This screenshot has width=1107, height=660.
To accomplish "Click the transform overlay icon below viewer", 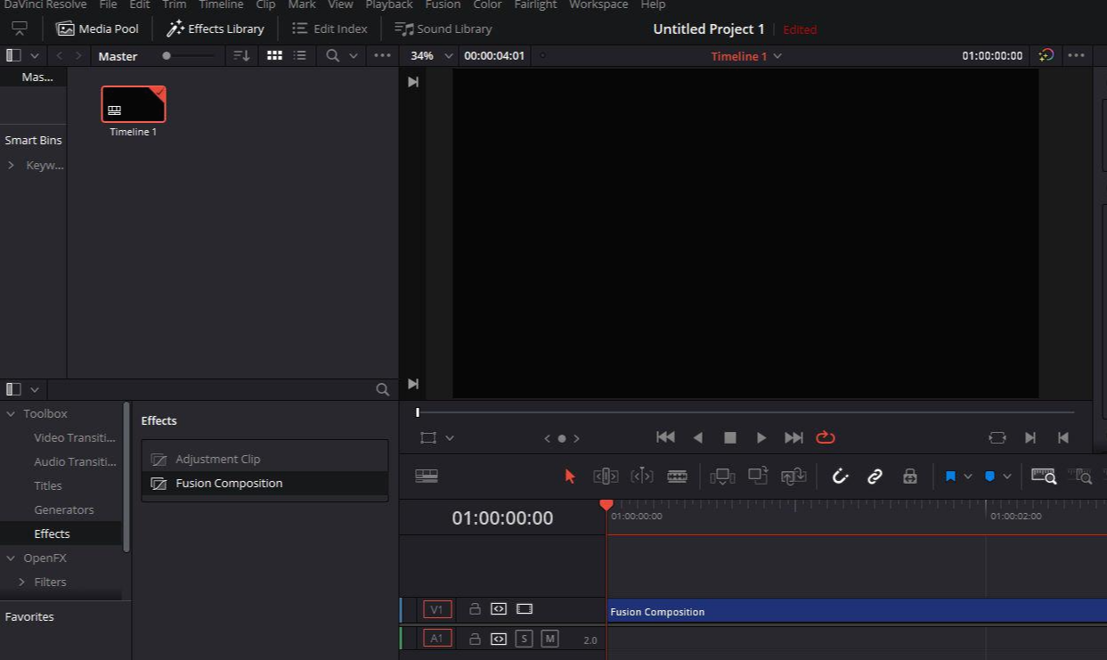I will pyautogui.click(x=428, y=438).
